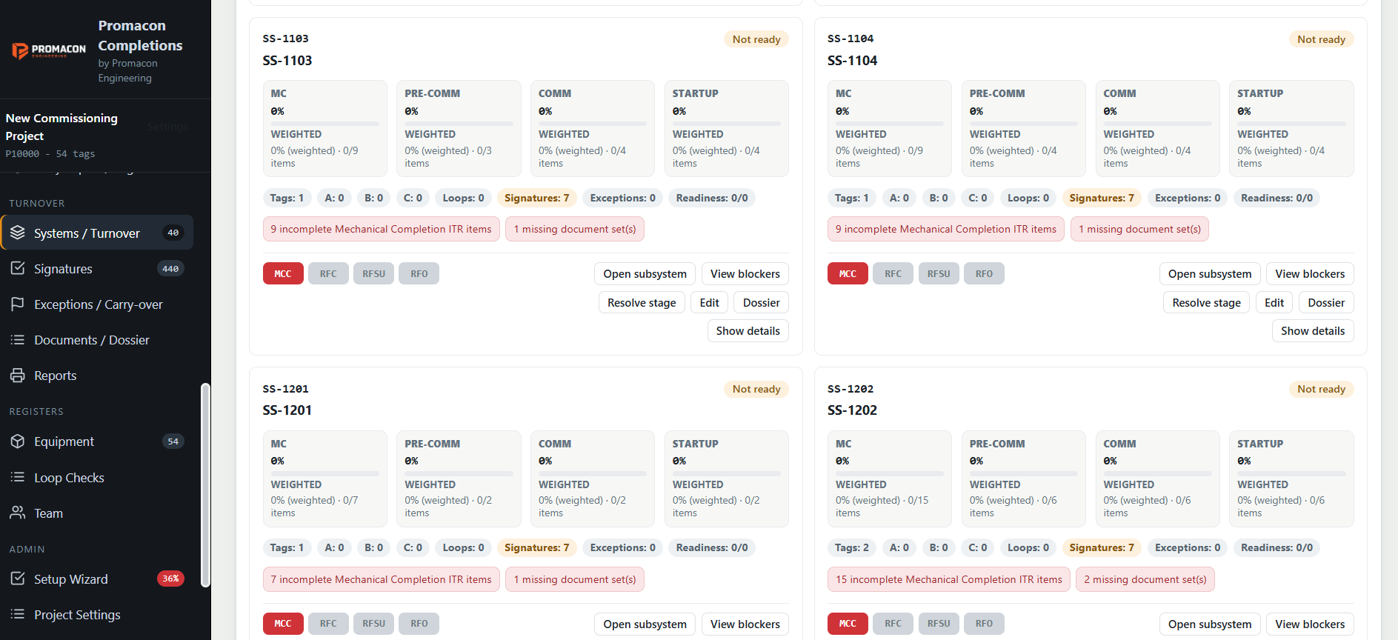Click SS-1103 MC progress bar

[x=324, y=123]
